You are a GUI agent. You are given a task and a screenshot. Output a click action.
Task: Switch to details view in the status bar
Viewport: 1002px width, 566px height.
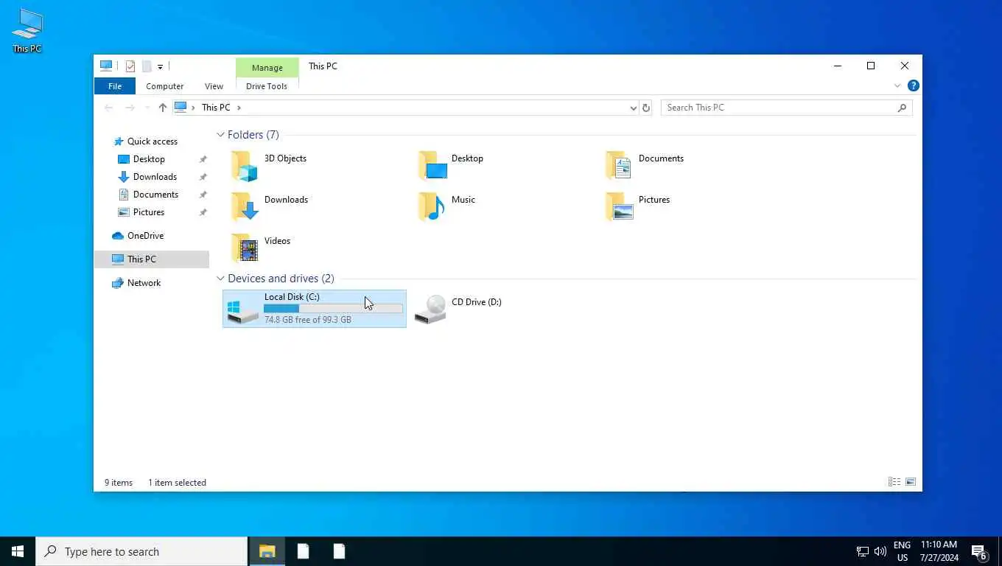(x=894, y=482)
